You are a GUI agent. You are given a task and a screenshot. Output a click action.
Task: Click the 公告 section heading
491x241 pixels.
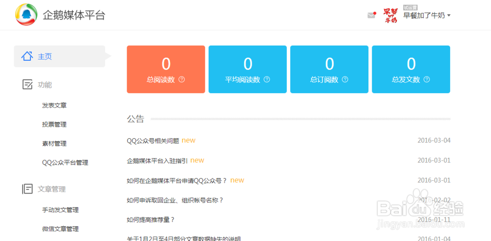(x=136, y=119)
